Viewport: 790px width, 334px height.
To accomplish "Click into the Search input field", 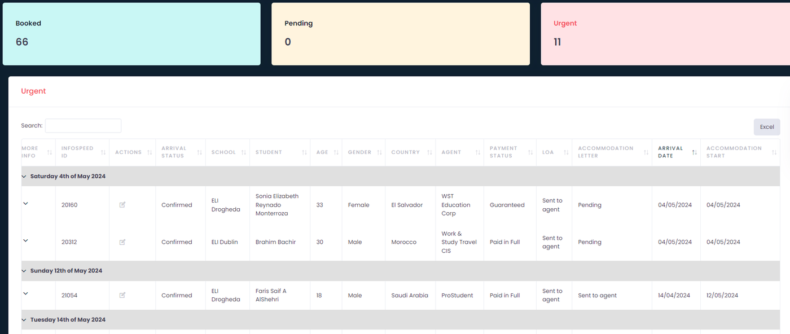I will pyautogui.click(x=83, y=126).
